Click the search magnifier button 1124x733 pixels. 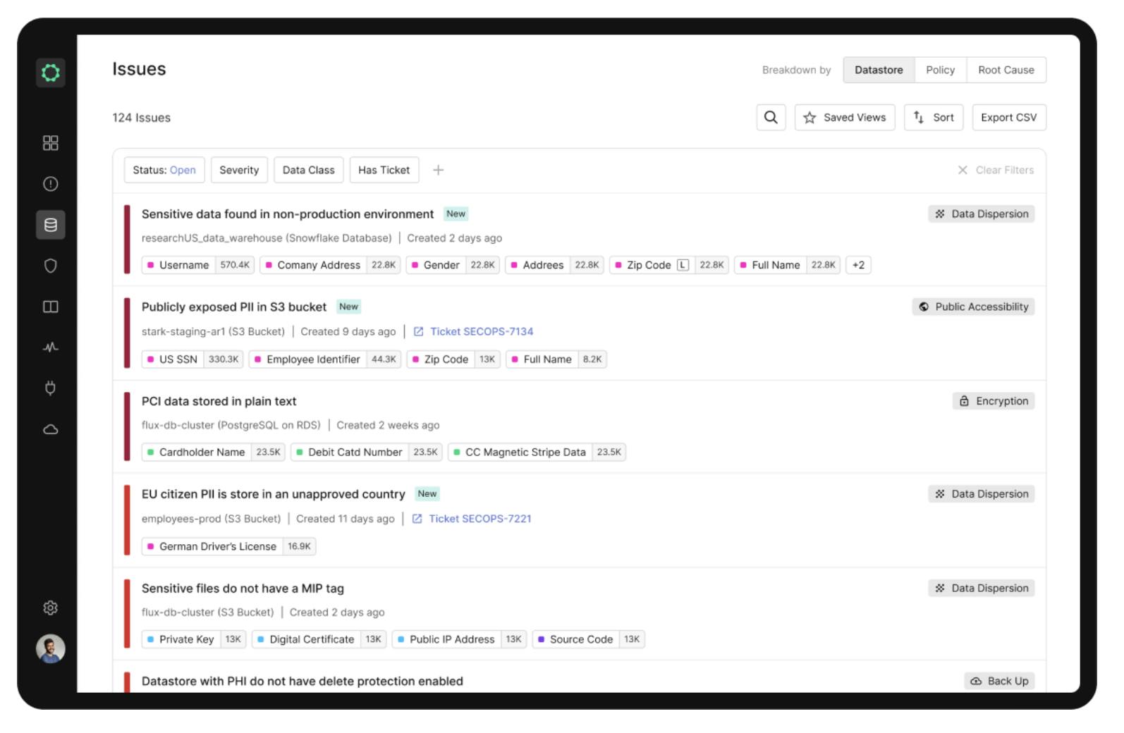(771, 117)
